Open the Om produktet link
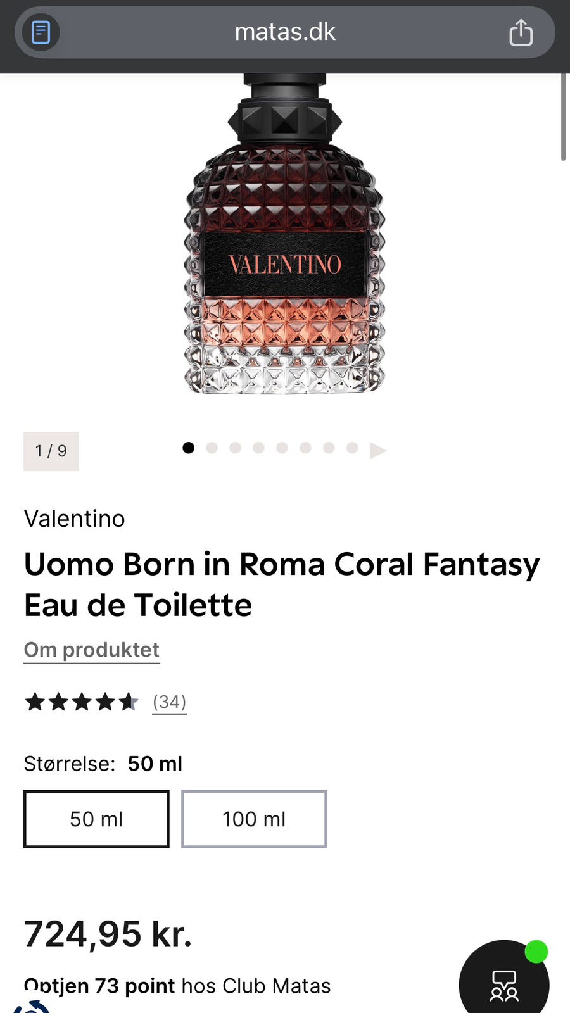The height and width of the screenshot is (1013, 570). pyautogui.click(x=92, y=650)
